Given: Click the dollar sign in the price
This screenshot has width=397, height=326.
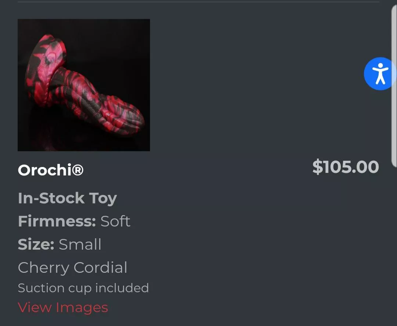Looking at the screenshot, I should coord(317,167).
